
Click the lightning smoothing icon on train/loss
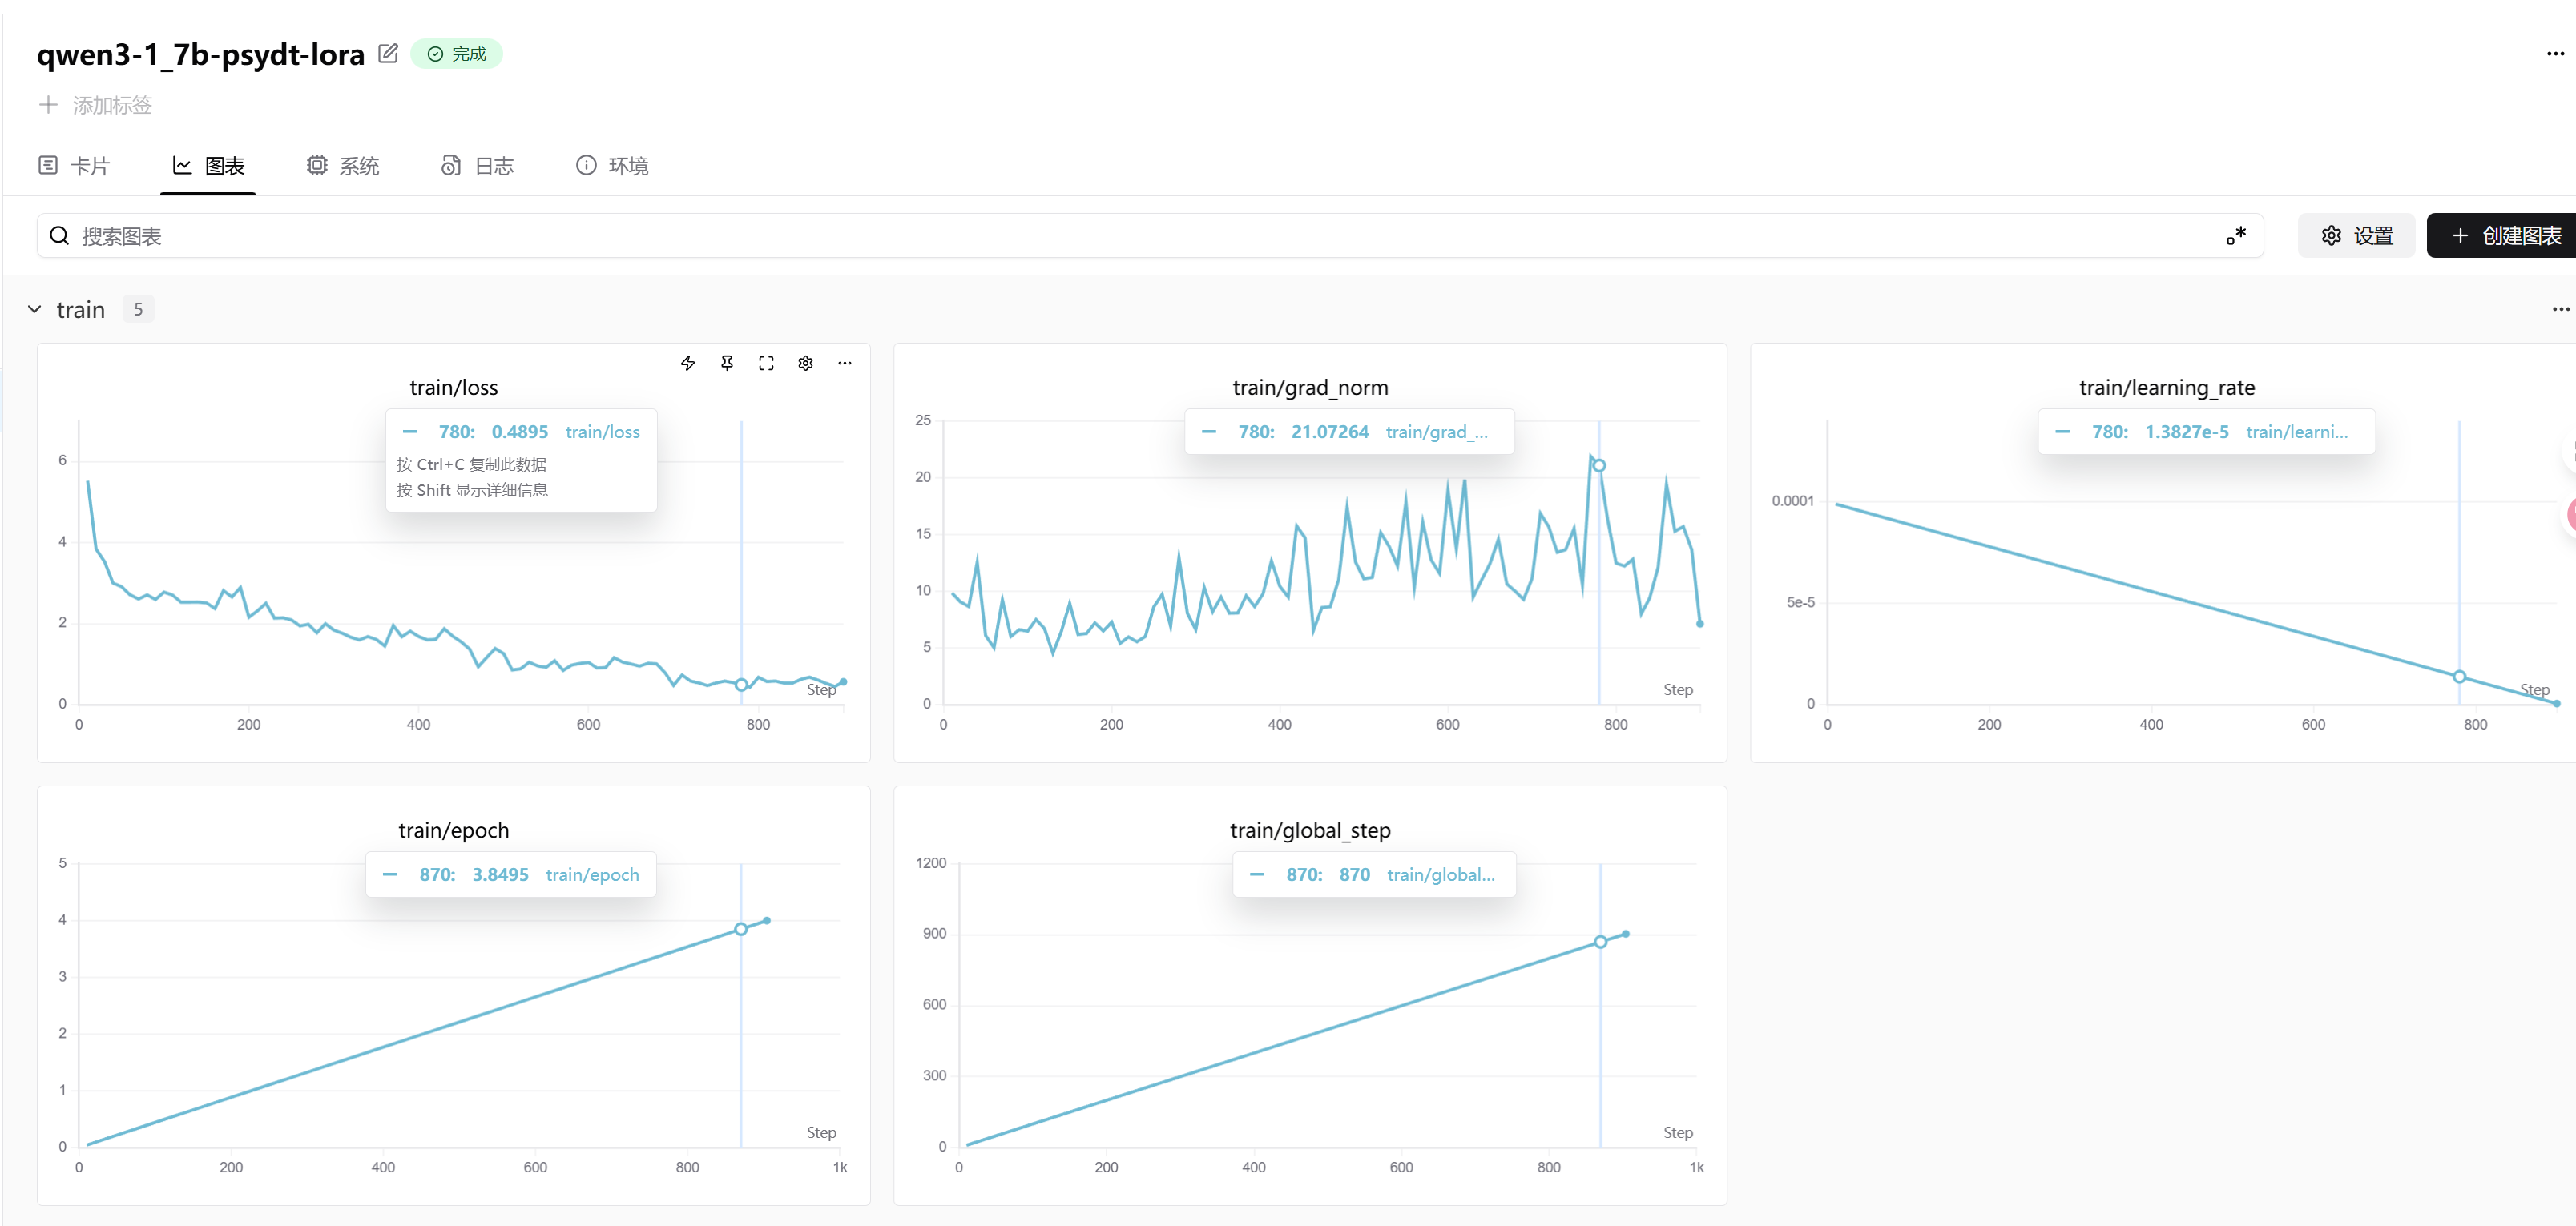click(x=688, y=364)
